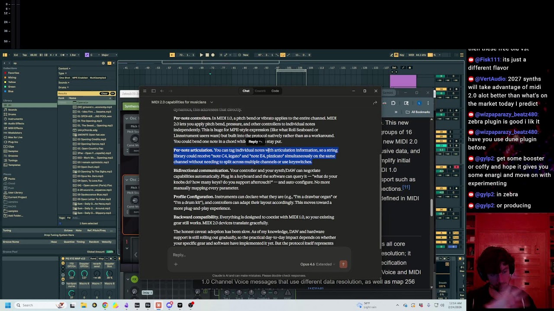
Task: Click the Tap tempo button
Action: pyautogui.click(x=25, y=55)
